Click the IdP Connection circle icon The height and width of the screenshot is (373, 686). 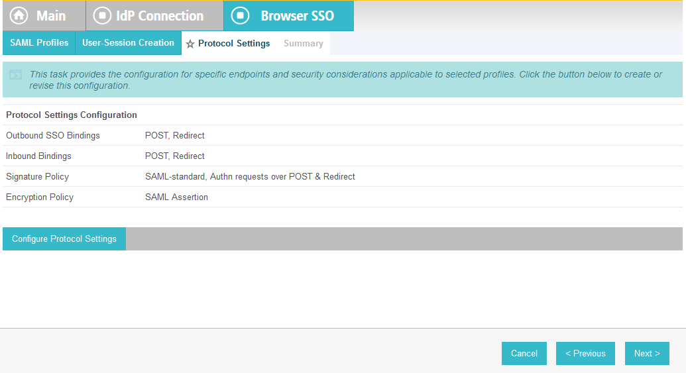point(102,16)
